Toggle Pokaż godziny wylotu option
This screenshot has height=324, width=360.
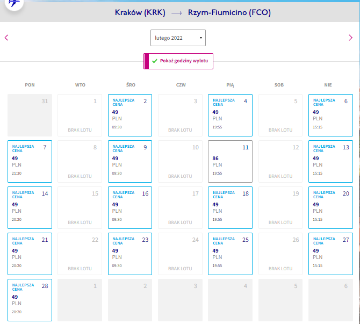point(178,61)
